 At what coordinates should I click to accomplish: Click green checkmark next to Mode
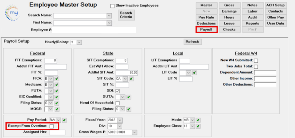[198, 120]
